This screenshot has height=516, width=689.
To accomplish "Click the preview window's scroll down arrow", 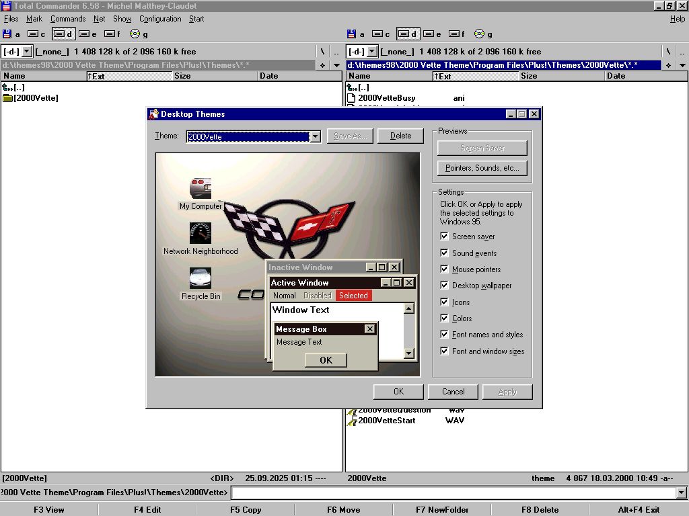I will pos(408,353).
